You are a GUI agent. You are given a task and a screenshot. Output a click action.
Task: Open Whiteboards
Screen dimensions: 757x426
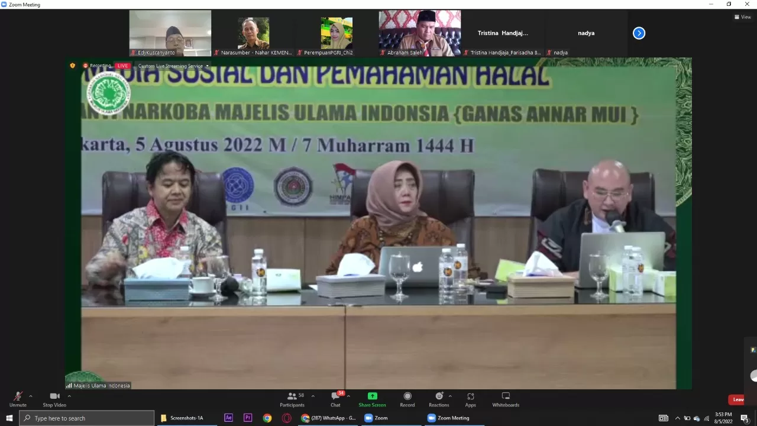(506, 399)
